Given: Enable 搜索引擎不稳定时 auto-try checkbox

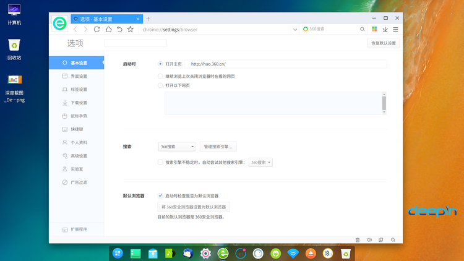Looking at the screenshot, I should (160, 162).
